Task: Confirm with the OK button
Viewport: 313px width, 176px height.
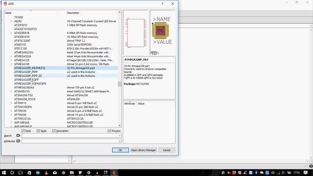Action: point(120,150)
